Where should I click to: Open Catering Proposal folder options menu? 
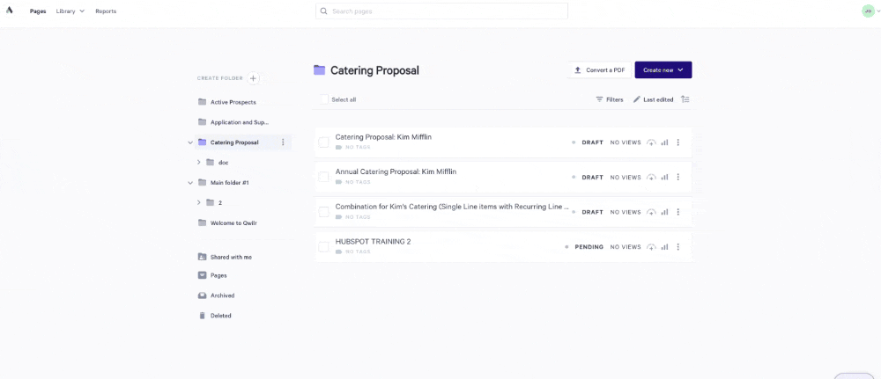283,142
